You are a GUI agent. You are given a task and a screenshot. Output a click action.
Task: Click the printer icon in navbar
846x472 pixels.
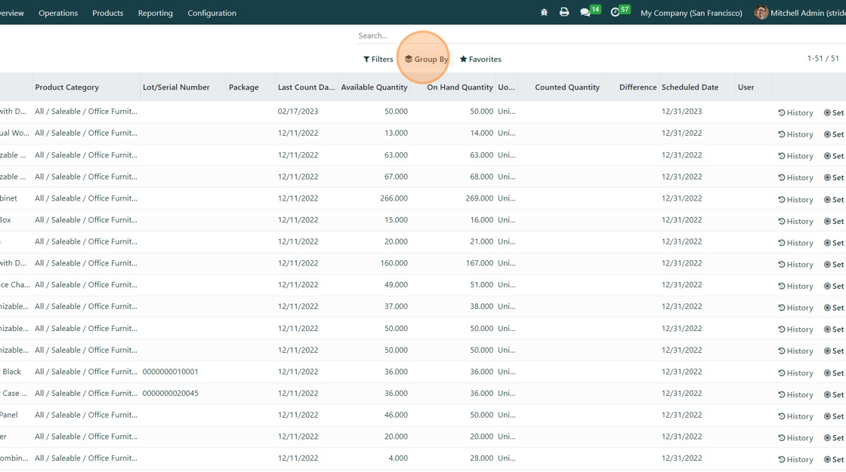coord(564,13)
